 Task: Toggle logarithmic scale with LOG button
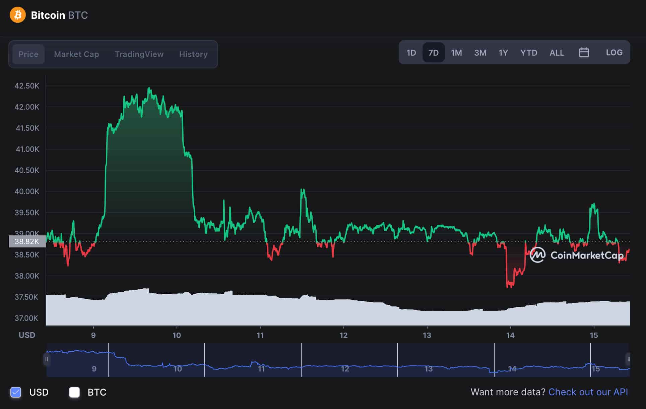click(614, 53)
